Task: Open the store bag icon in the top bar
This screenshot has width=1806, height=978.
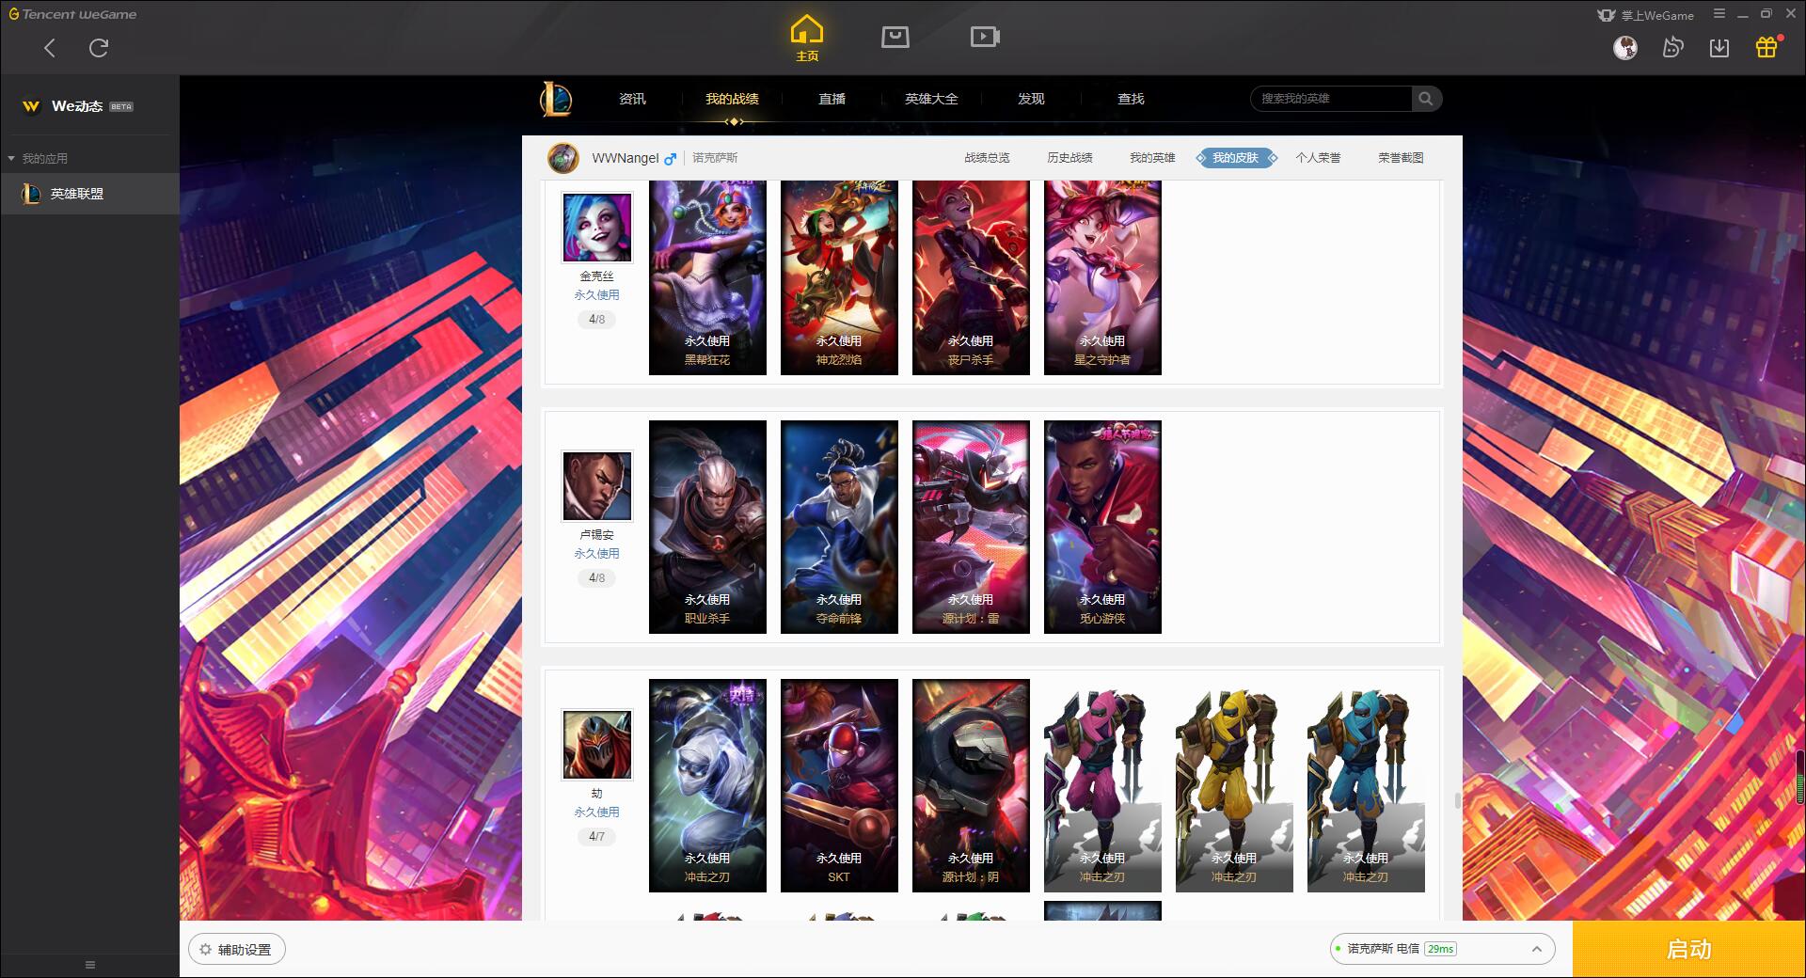Action: pyautogui.click(x=895, y=37)
